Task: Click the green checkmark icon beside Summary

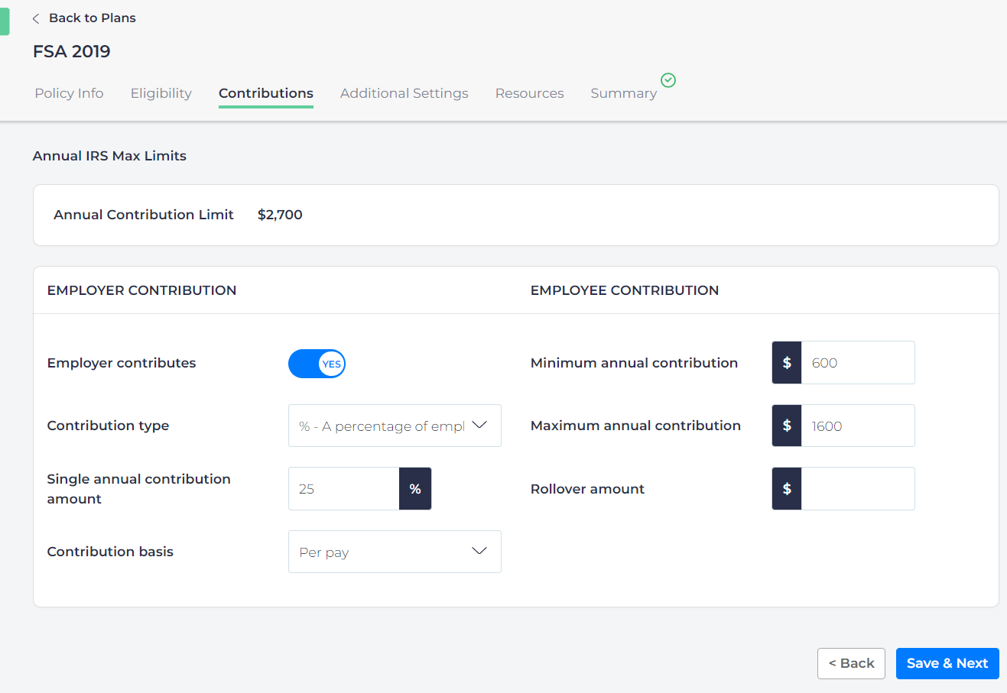Action: [x=668, y=80]
